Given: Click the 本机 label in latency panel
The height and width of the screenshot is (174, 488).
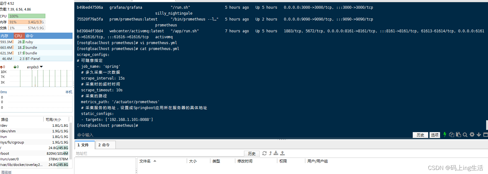Looking at the screenshot, I should pos(68,92).
